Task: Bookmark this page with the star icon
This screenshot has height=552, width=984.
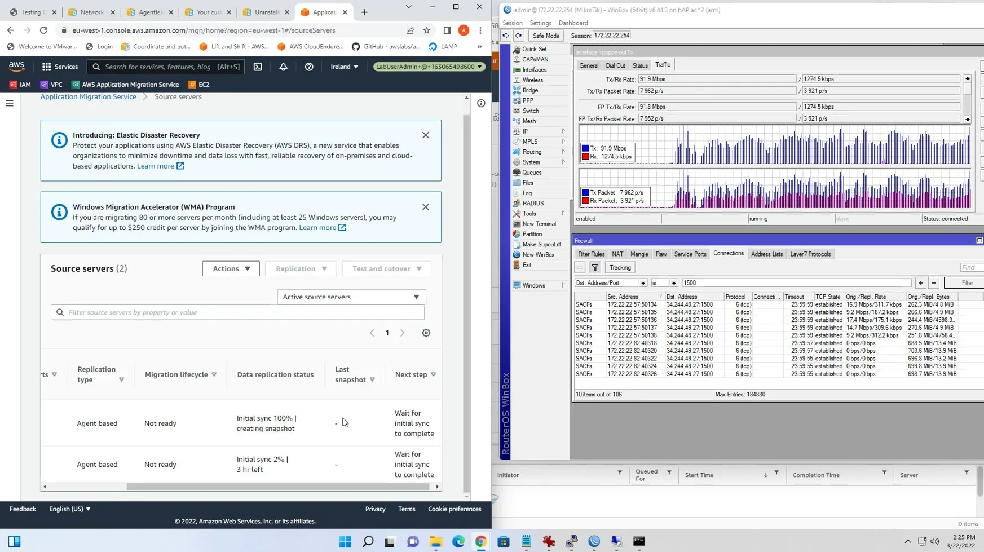Action: 427,30
